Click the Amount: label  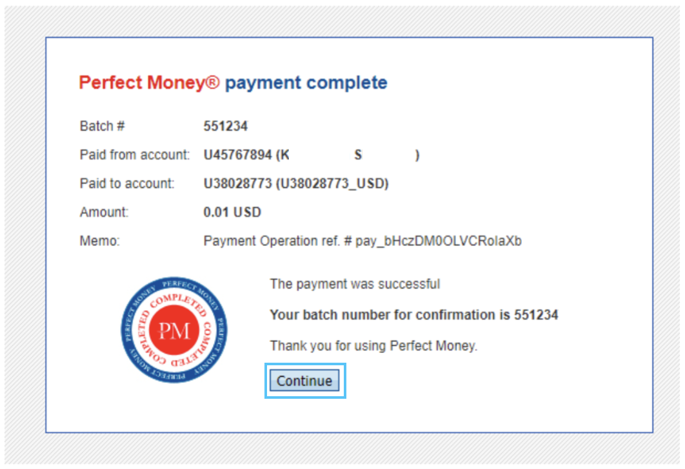[104, 212]
